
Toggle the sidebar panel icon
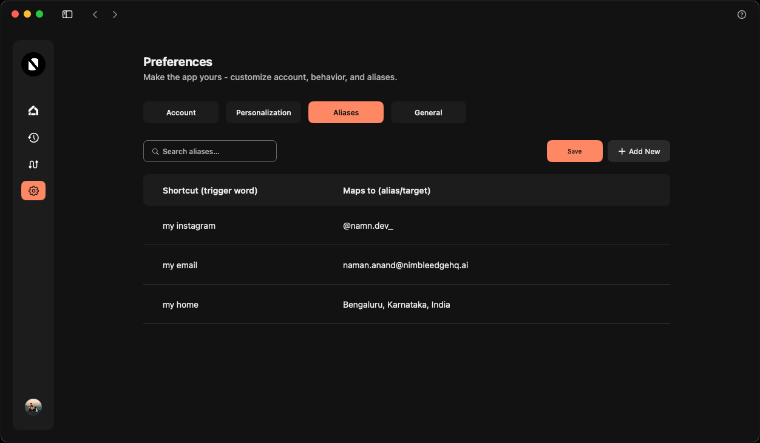coord(67,15)
